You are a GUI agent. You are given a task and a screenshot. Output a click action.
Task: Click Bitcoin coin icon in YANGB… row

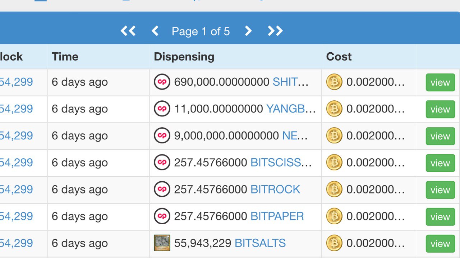[334, 109]
